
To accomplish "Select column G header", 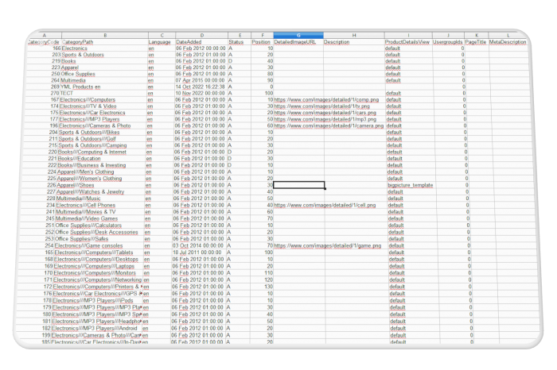I will click(x=298, y=35).
